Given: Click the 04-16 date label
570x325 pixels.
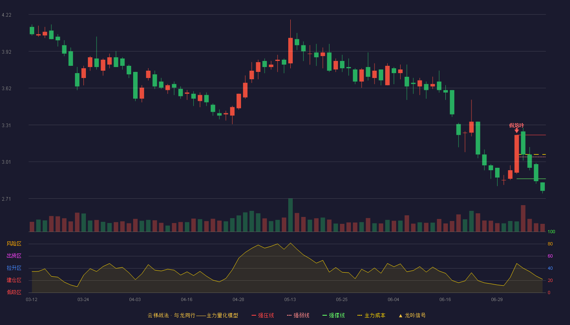Looking at the screenshot, I should pos(186,299).
